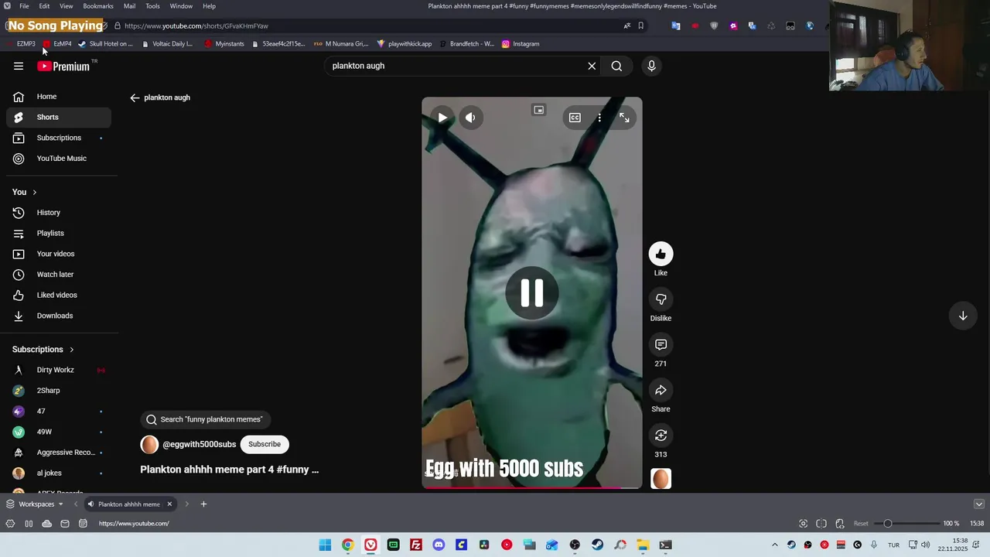Subscribe to @eggwith5000subs
Image resolution: width=990 pixels, height=557 pixels.
265,444
